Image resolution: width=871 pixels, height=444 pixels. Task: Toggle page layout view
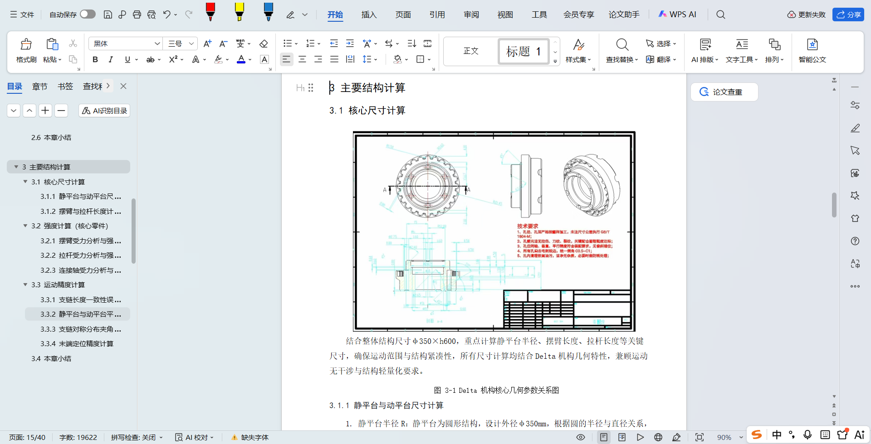point(604,437)
